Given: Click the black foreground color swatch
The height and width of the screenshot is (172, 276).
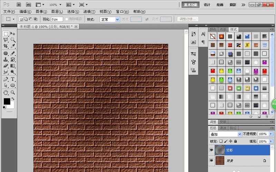Looking at the screenshot, I should [x=7, y=101].
